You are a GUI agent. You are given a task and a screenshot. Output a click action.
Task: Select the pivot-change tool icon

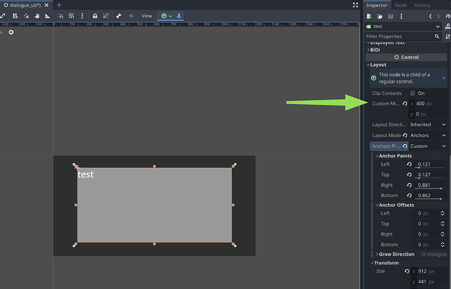[x=26, y=16]
